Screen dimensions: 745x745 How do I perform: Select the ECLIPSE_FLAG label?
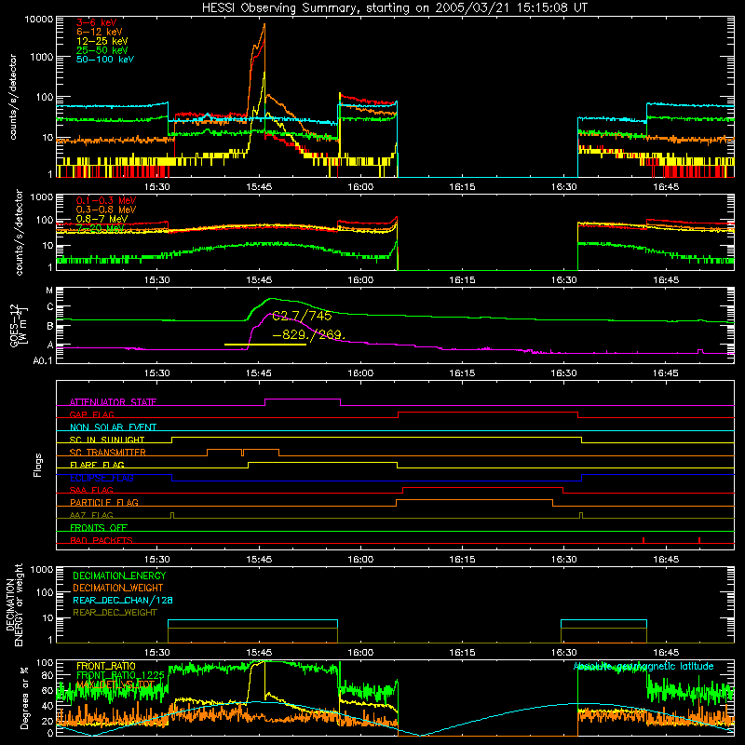click(x=102, y=478)
